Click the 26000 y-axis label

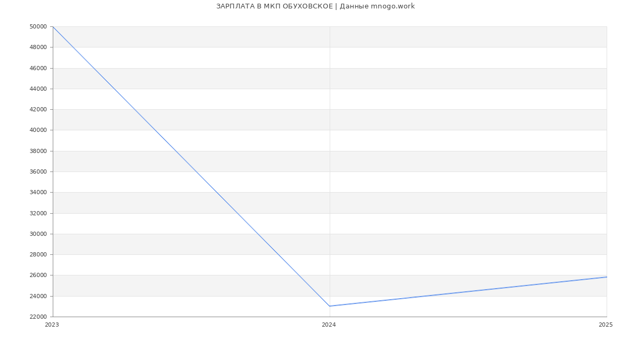[39, 275]
